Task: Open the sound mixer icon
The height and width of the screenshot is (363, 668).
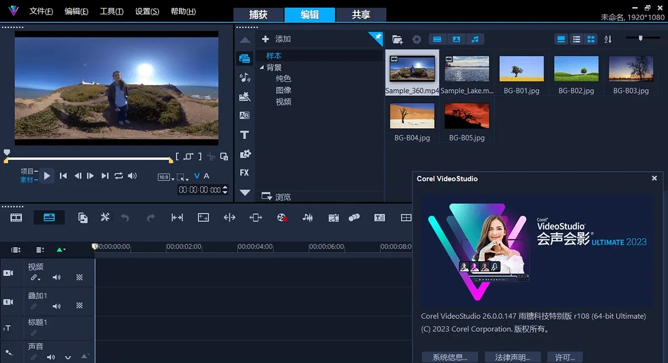Action: click(x=307, y=218)
